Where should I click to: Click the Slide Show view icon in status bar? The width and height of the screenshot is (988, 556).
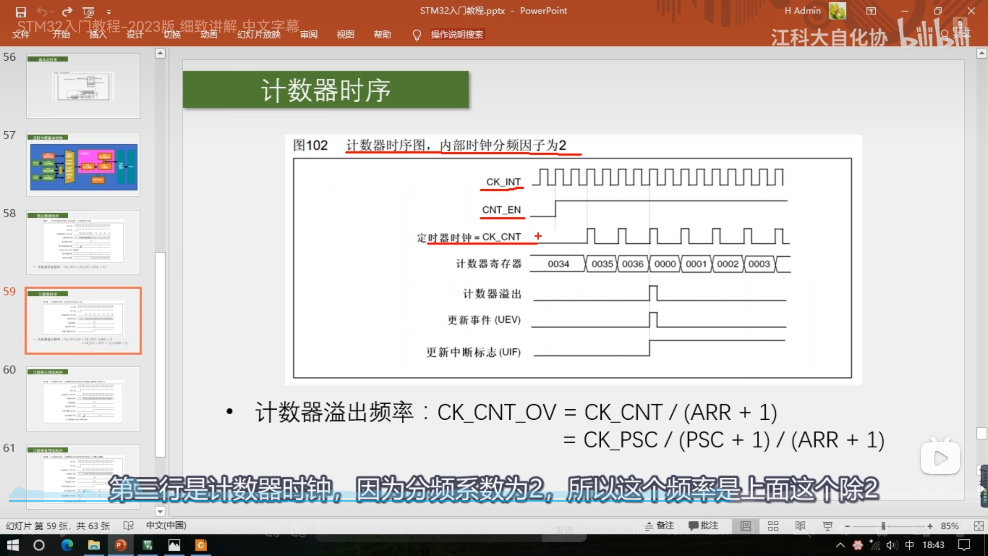[827, 526]
